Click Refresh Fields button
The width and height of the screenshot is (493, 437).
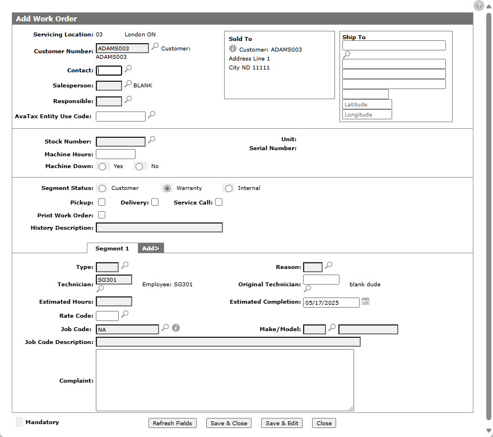pyautogui.click(x=173, y=423)
